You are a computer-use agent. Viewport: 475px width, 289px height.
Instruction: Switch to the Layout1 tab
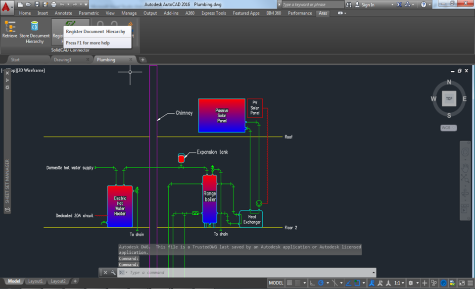(36, 281)
